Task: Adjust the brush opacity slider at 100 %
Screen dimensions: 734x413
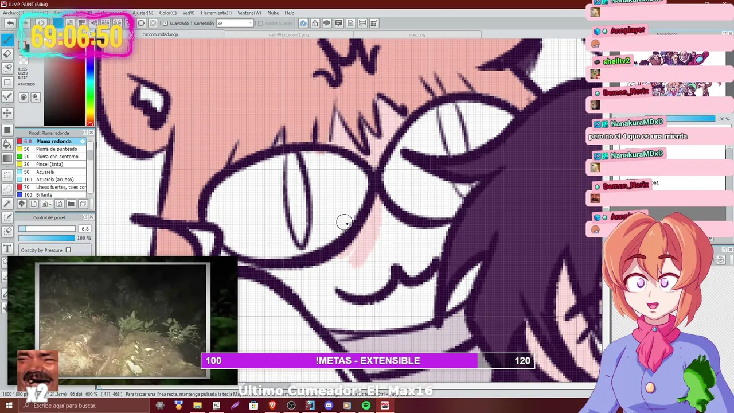Action: (47, 238)
